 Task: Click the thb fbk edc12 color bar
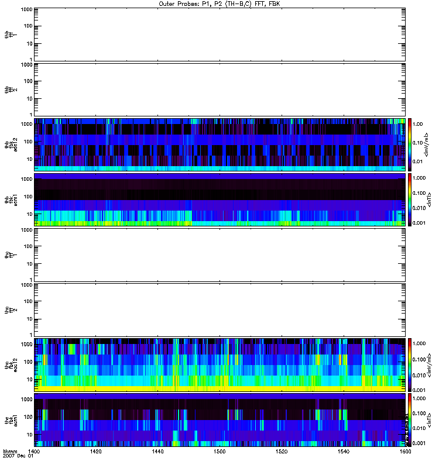410,144
